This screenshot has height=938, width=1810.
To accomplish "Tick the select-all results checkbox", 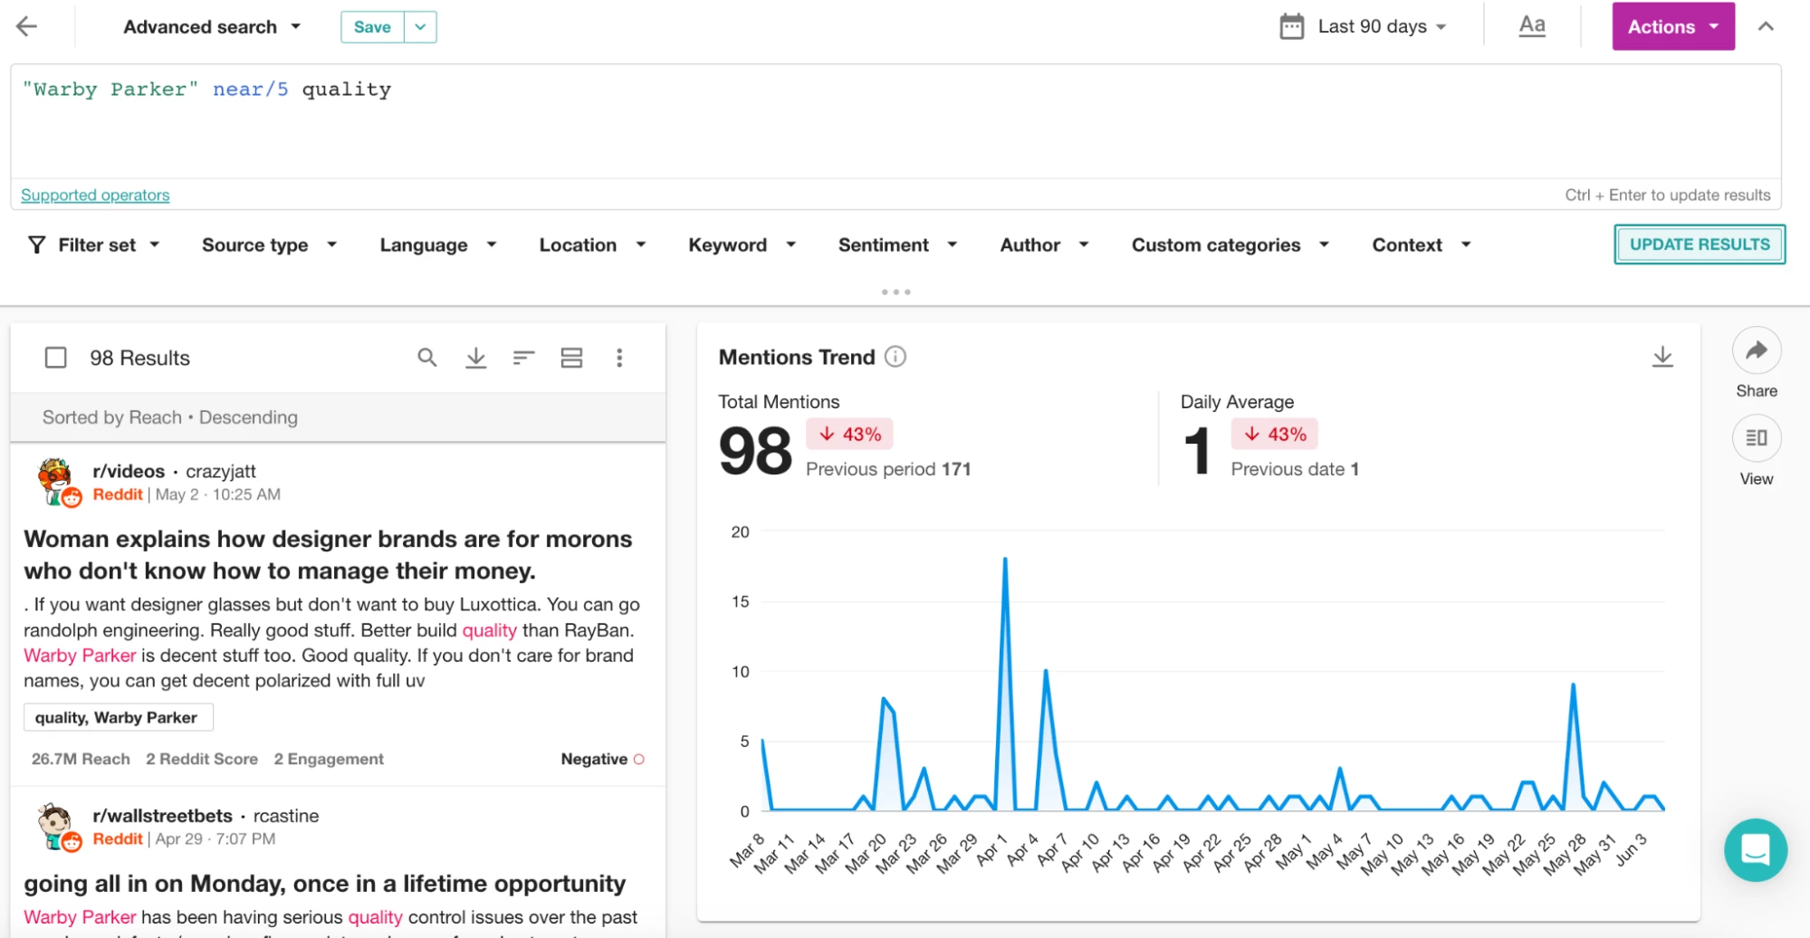I will tap(55, 358).
